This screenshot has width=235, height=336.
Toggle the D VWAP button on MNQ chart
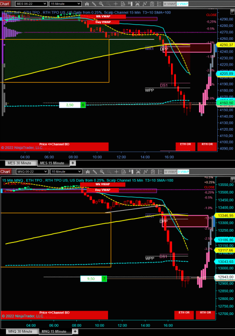[183, 171]
